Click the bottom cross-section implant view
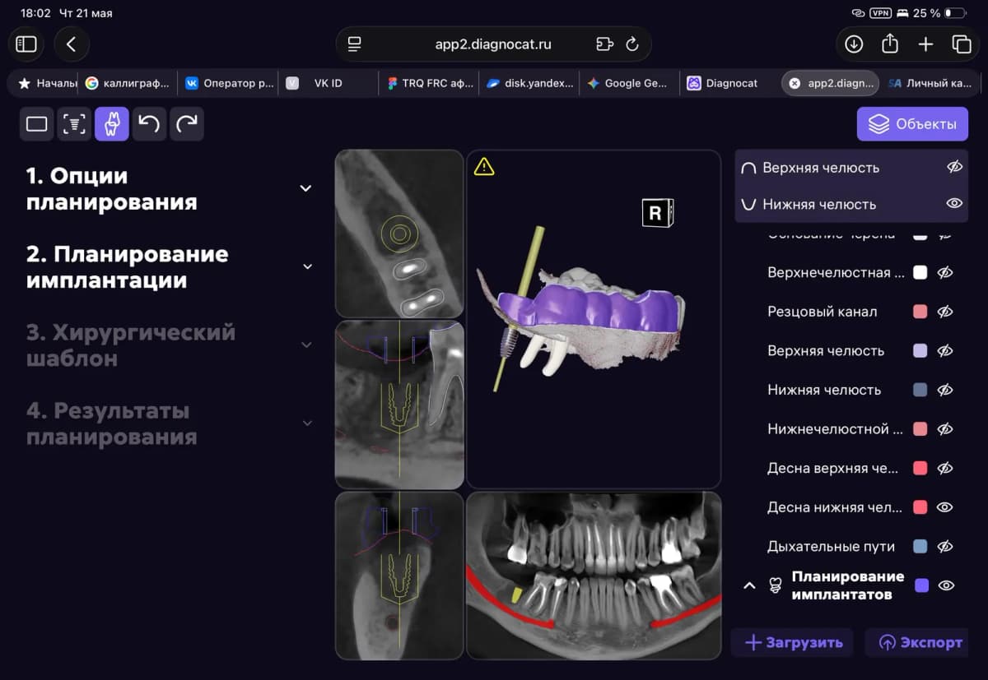 pyautogui.click(x=399, y=575)
